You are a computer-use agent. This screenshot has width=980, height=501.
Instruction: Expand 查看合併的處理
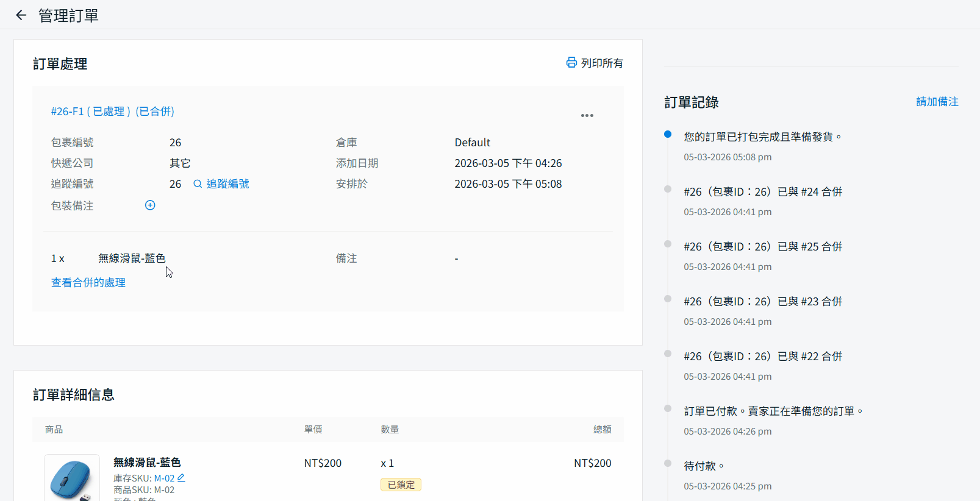(88, 283)
